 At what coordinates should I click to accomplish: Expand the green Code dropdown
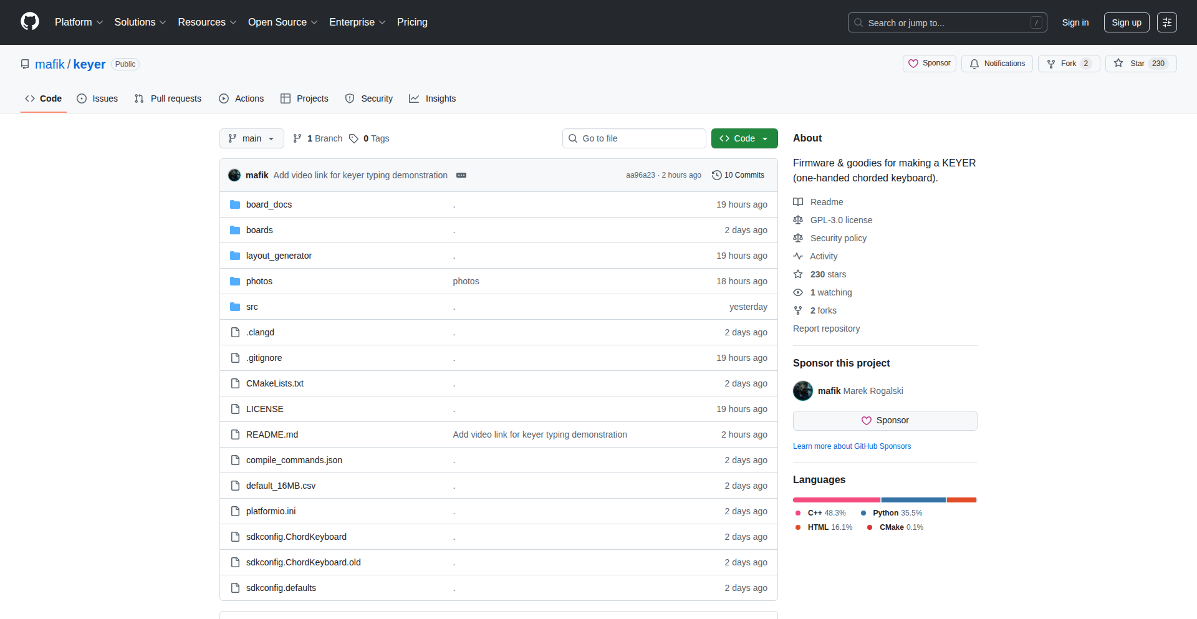[x=744, y=138]
